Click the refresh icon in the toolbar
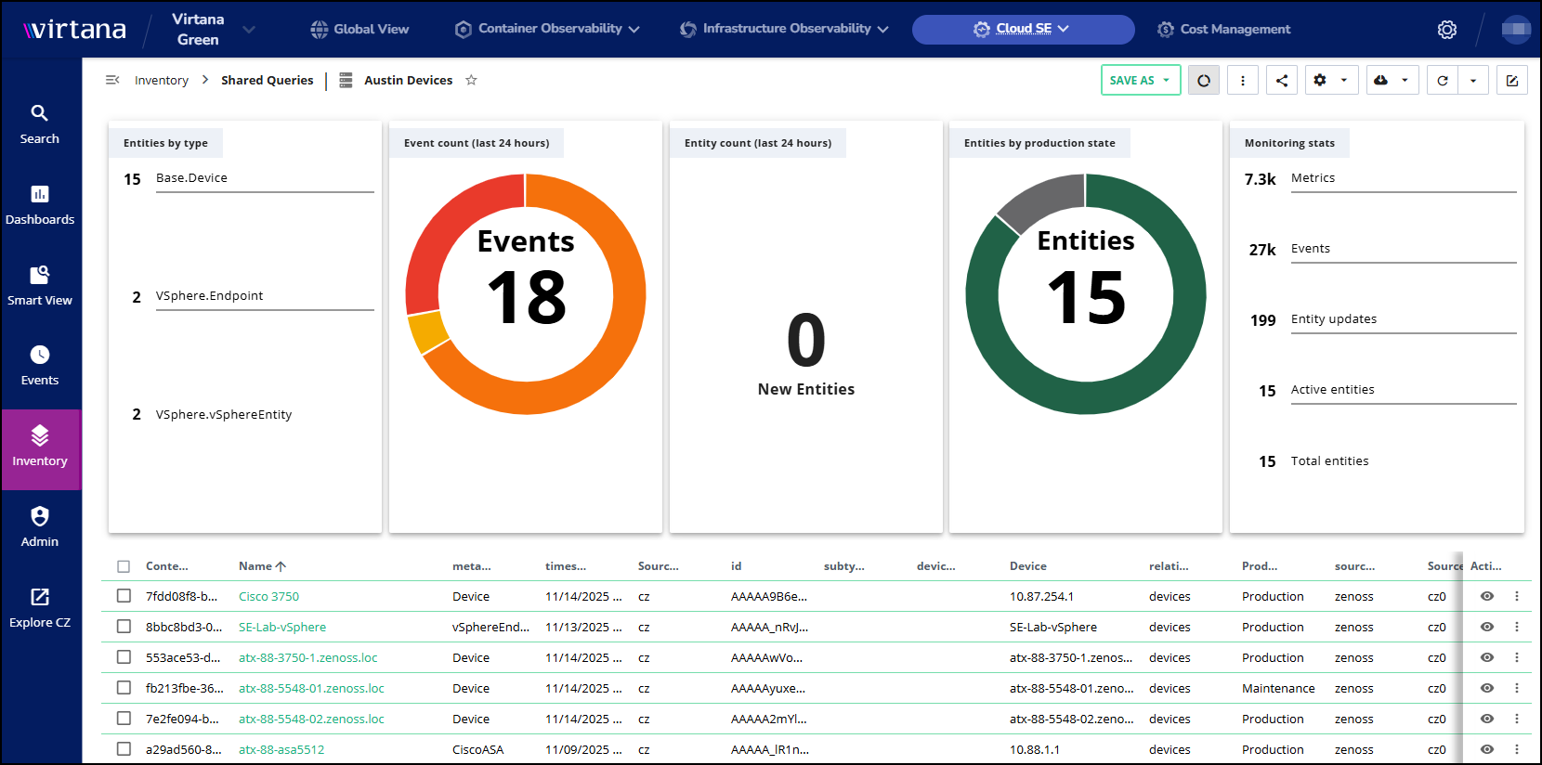Image resolution: width=1542 pixels, height=765 pixels. point(1442,81)
